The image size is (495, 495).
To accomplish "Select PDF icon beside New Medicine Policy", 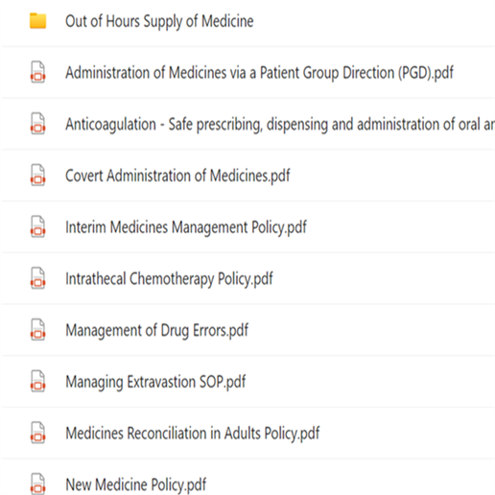I will [37, 483].
